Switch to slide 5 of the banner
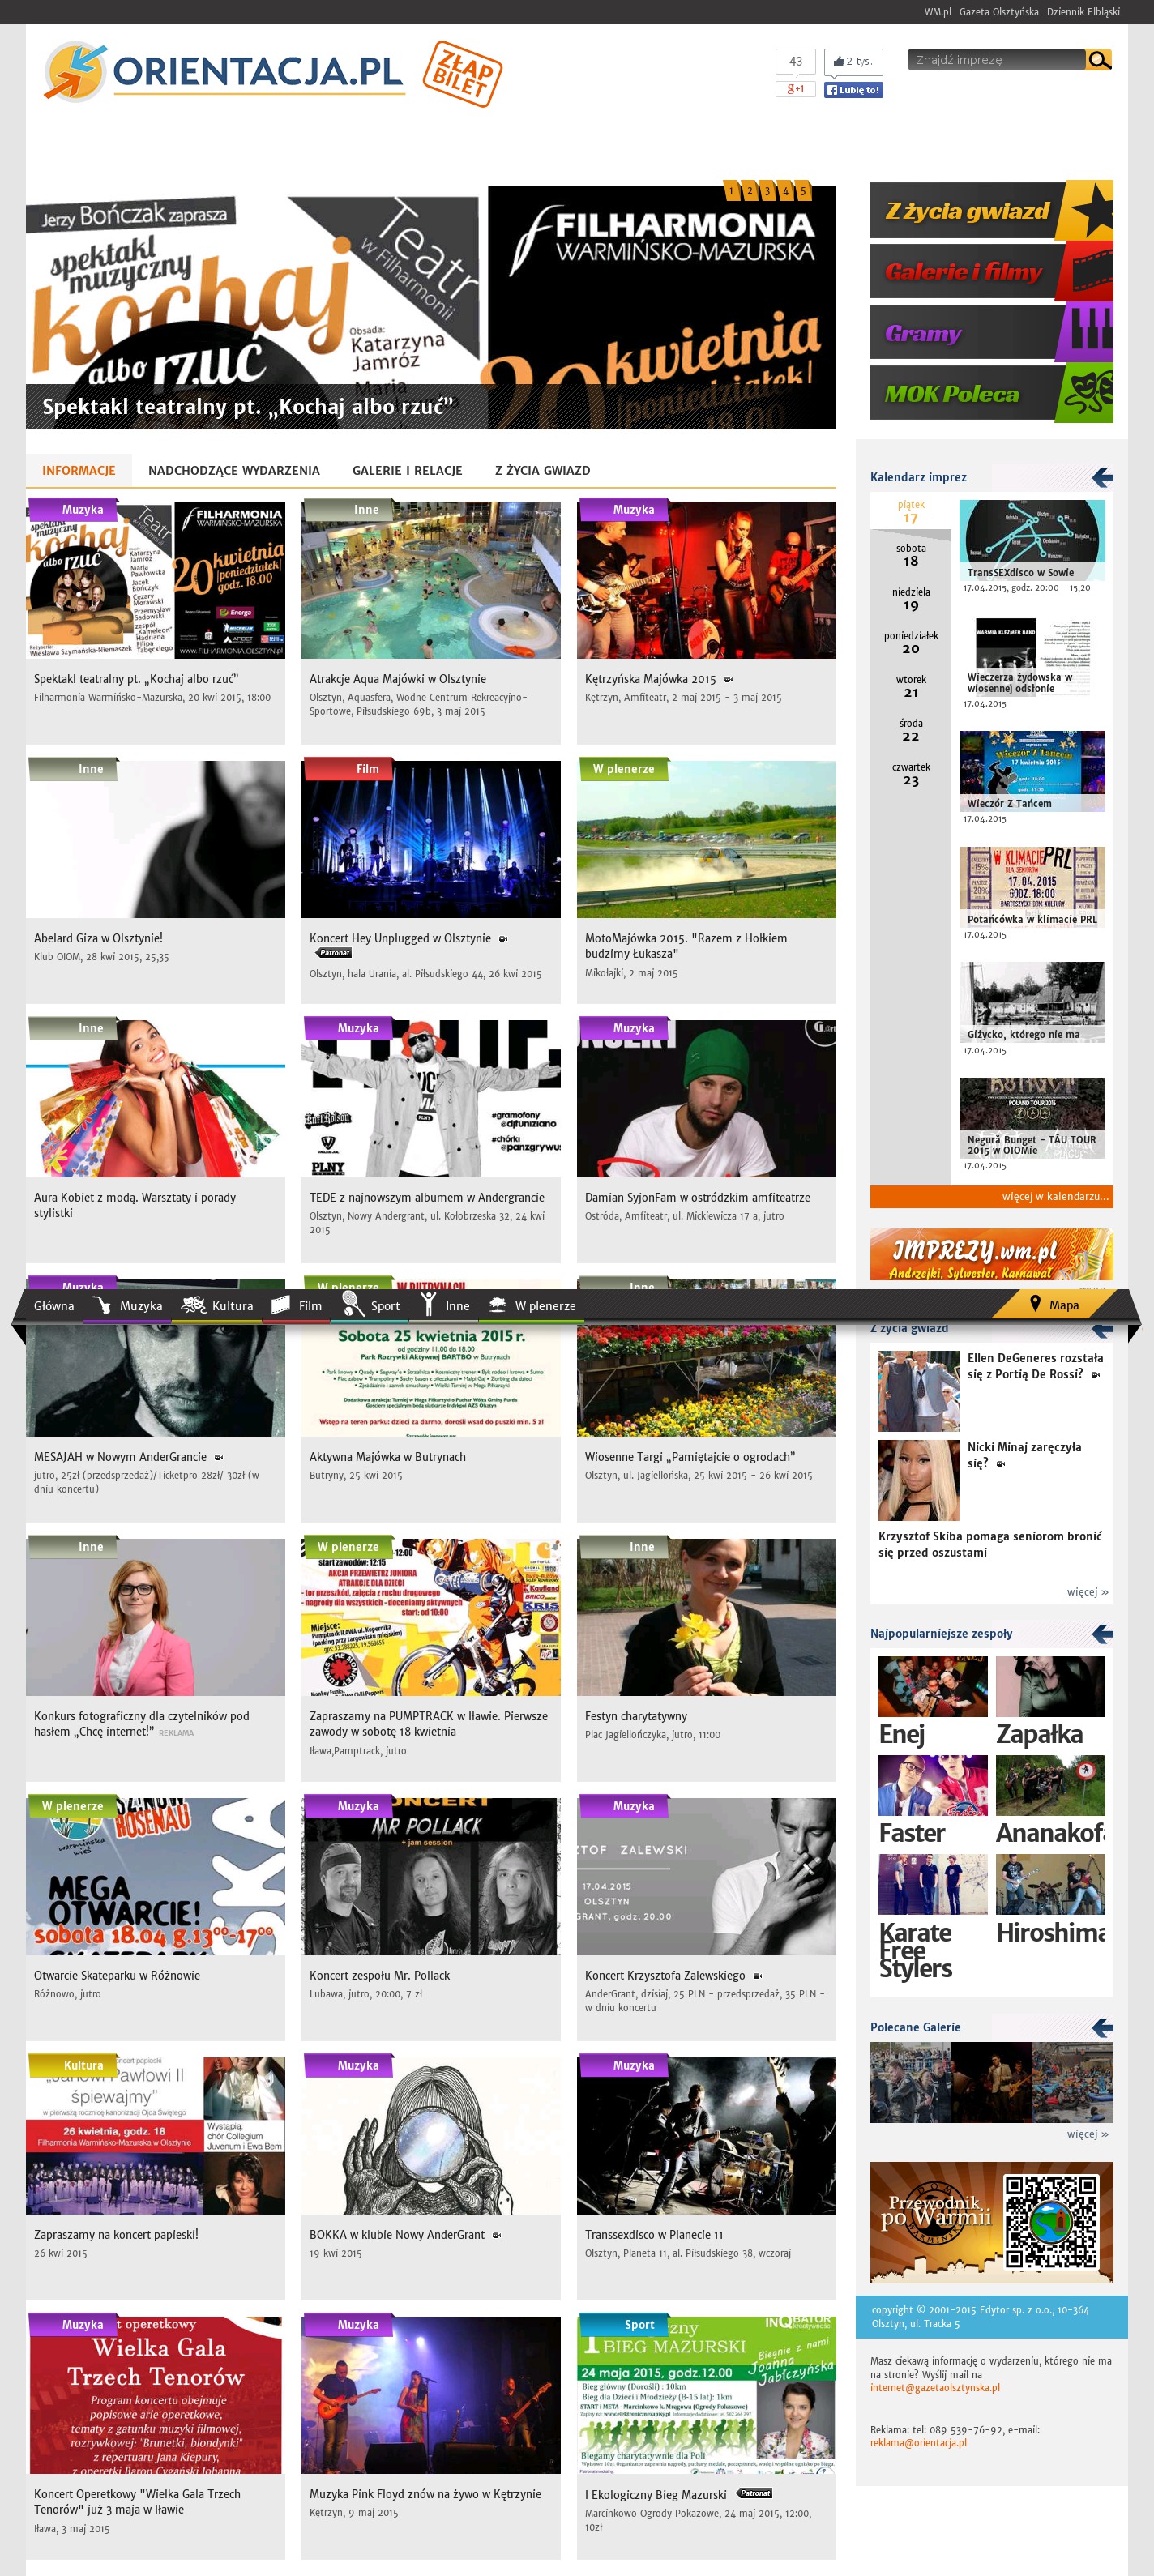Screen dimensions: 1154x2576 point(803,190)
